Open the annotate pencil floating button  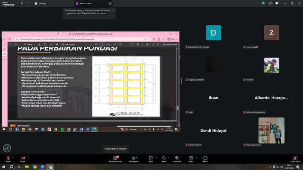7,148
